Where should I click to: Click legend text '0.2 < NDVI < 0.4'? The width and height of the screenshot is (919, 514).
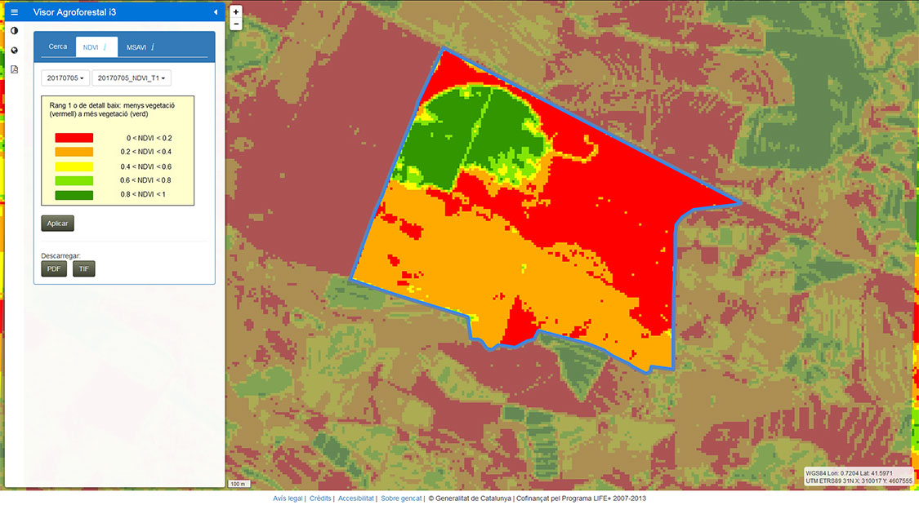click(x=146, y=152)
